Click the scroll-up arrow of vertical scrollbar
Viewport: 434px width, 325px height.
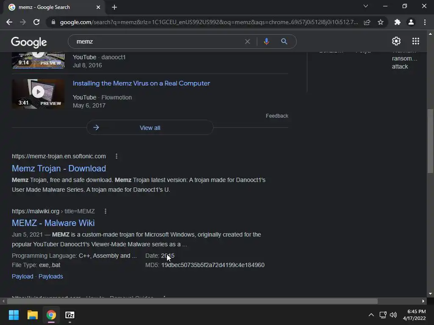(x=430, y=34)
